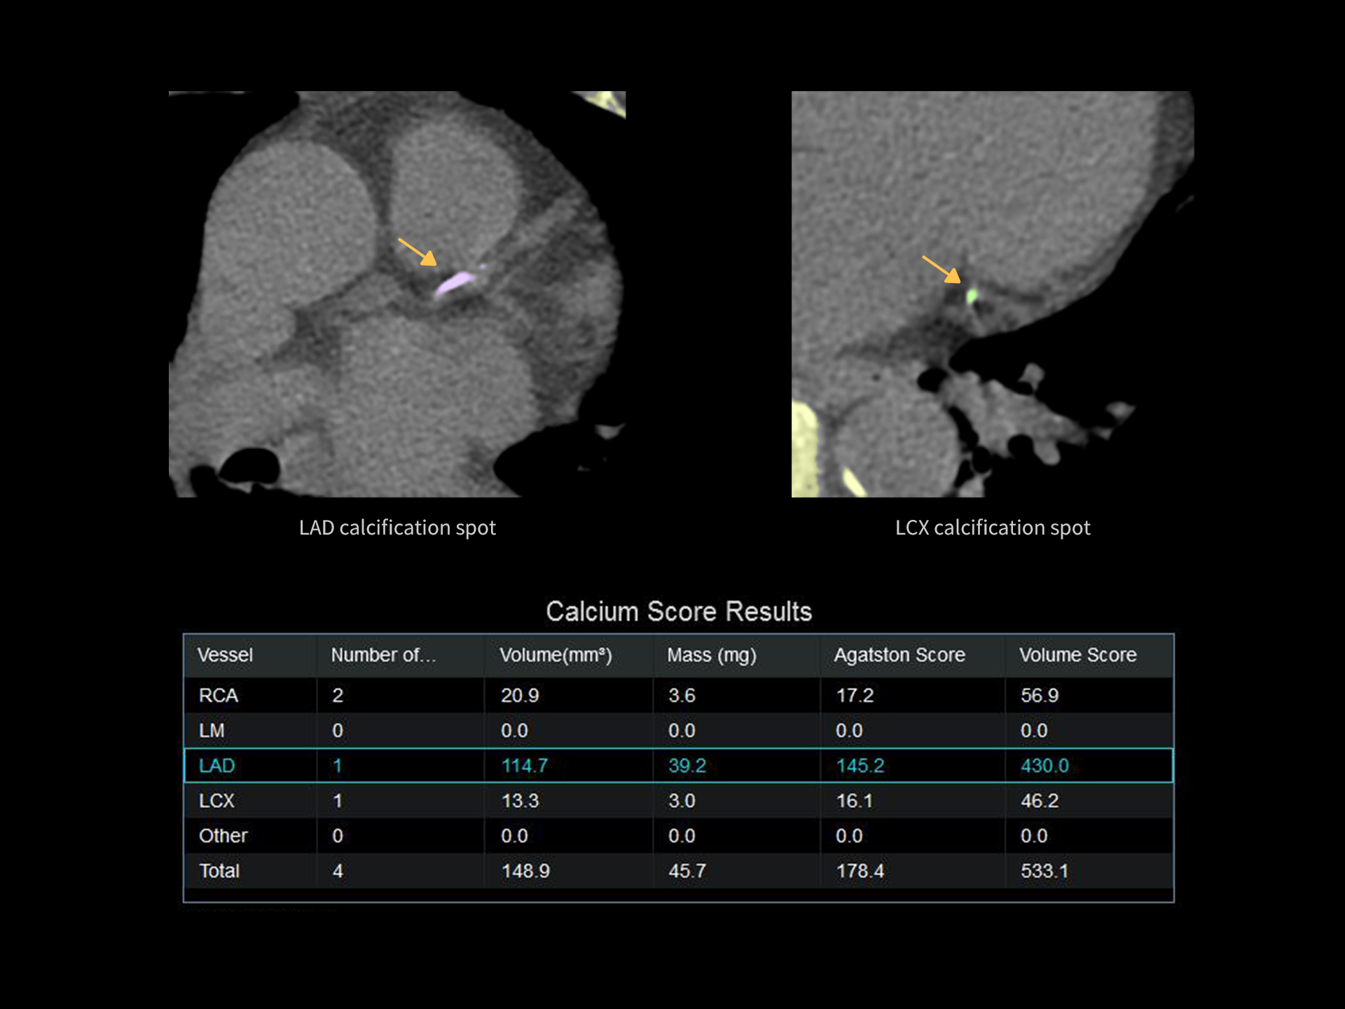
Task: Click the truncated Number of... column header
Action: [x=383, y=655]
